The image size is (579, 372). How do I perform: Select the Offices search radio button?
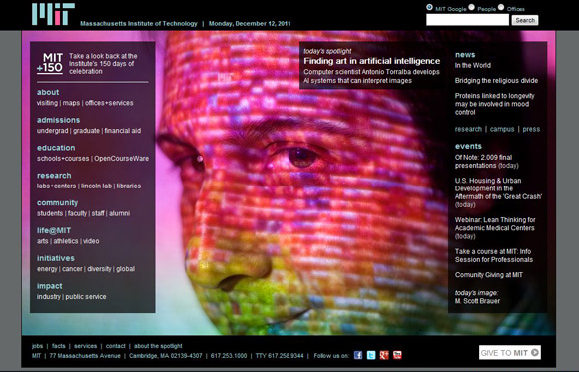pyautogui.click(x=501, y=7)
